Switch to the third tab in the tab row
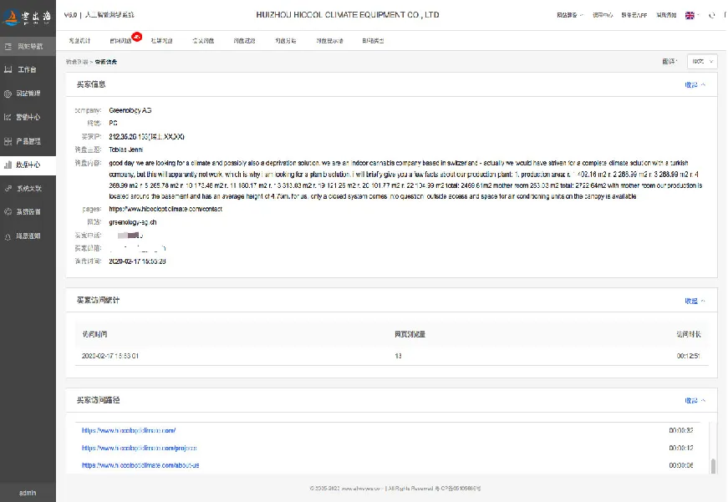Screen dimensions: 728x502 point(161,41)
